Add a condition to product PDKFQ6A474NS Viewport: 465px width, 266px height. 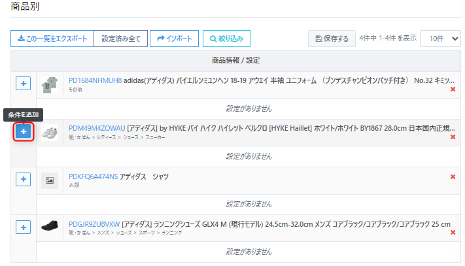pos(23,179)
